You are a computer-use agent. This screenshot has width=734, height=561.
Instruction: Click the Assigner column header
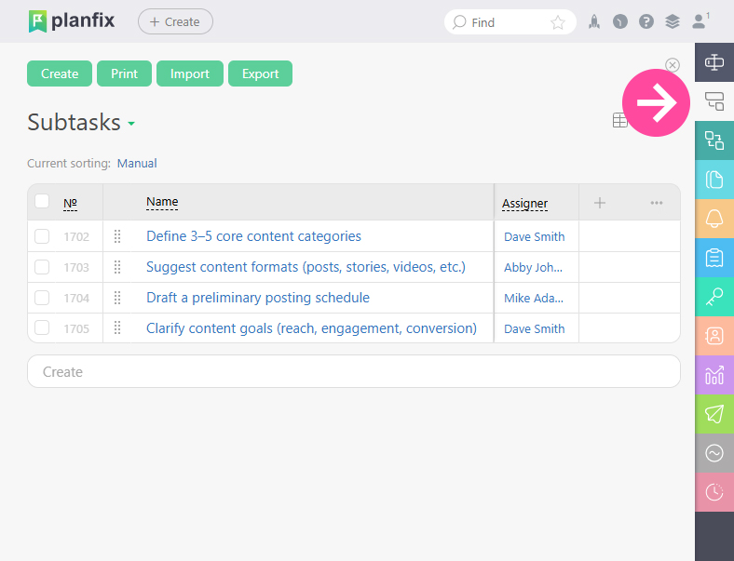524,204
